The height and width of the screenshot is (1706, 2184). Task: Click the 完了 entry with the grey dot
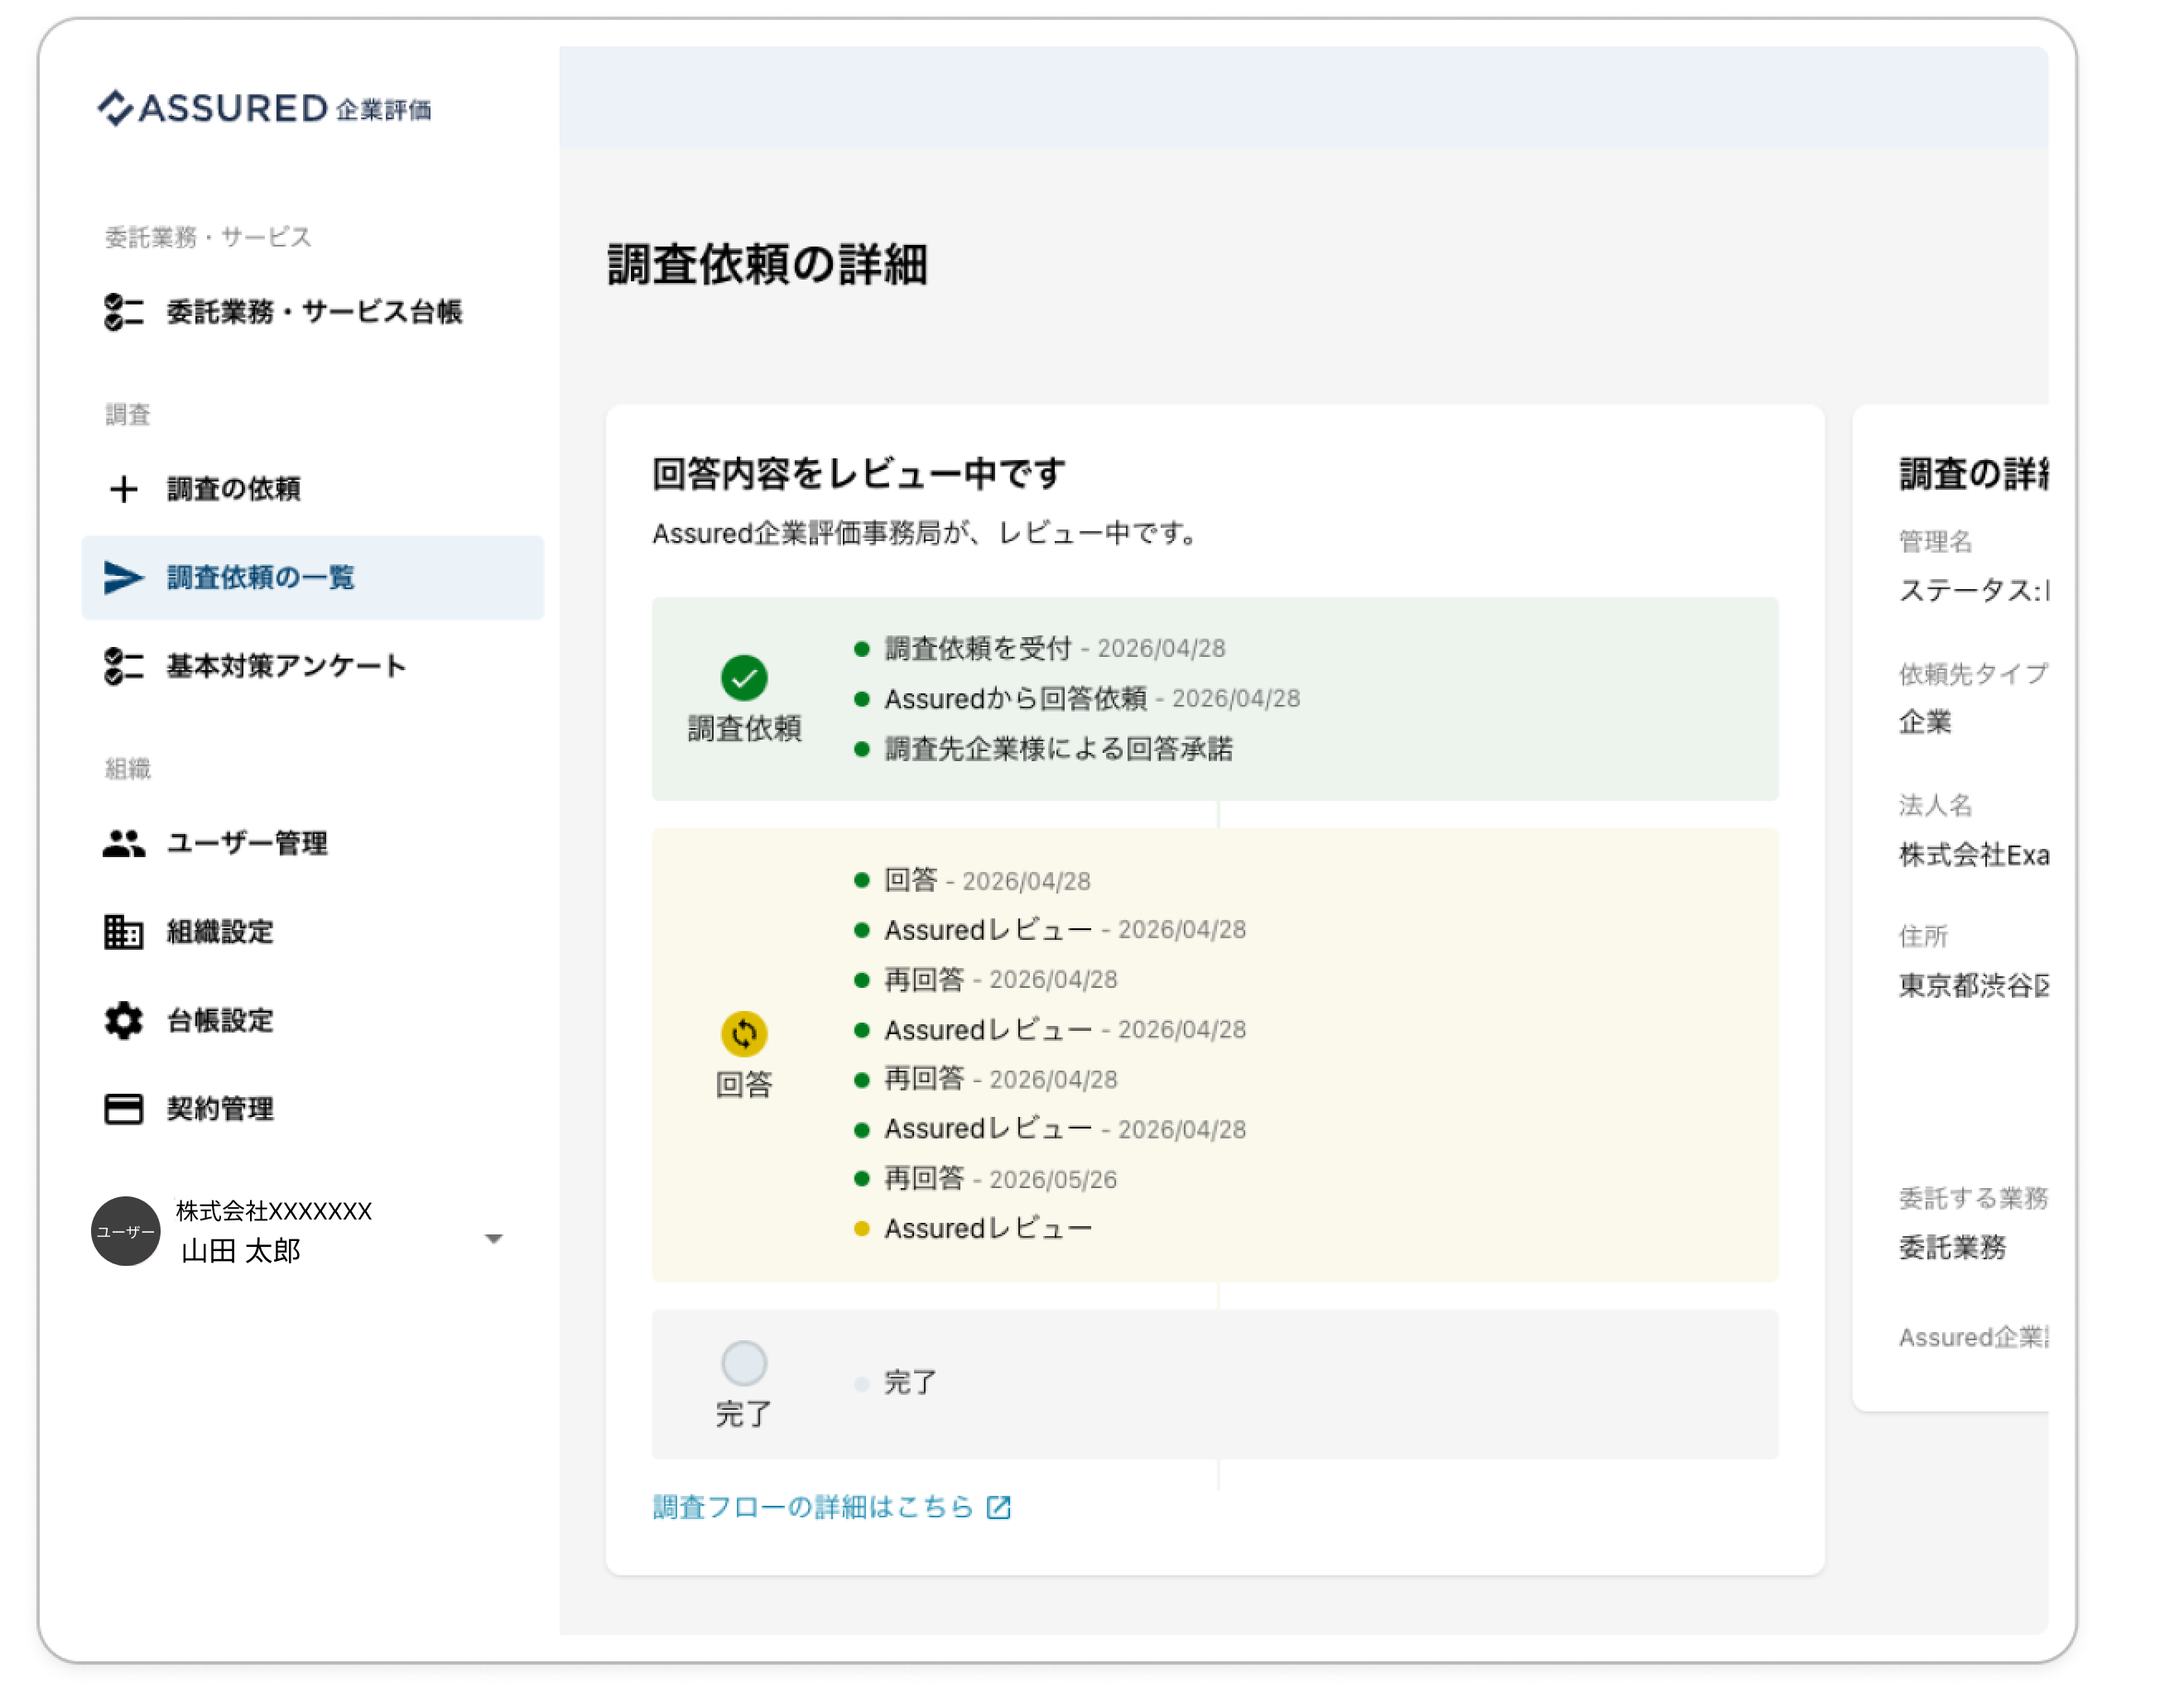911,1384
